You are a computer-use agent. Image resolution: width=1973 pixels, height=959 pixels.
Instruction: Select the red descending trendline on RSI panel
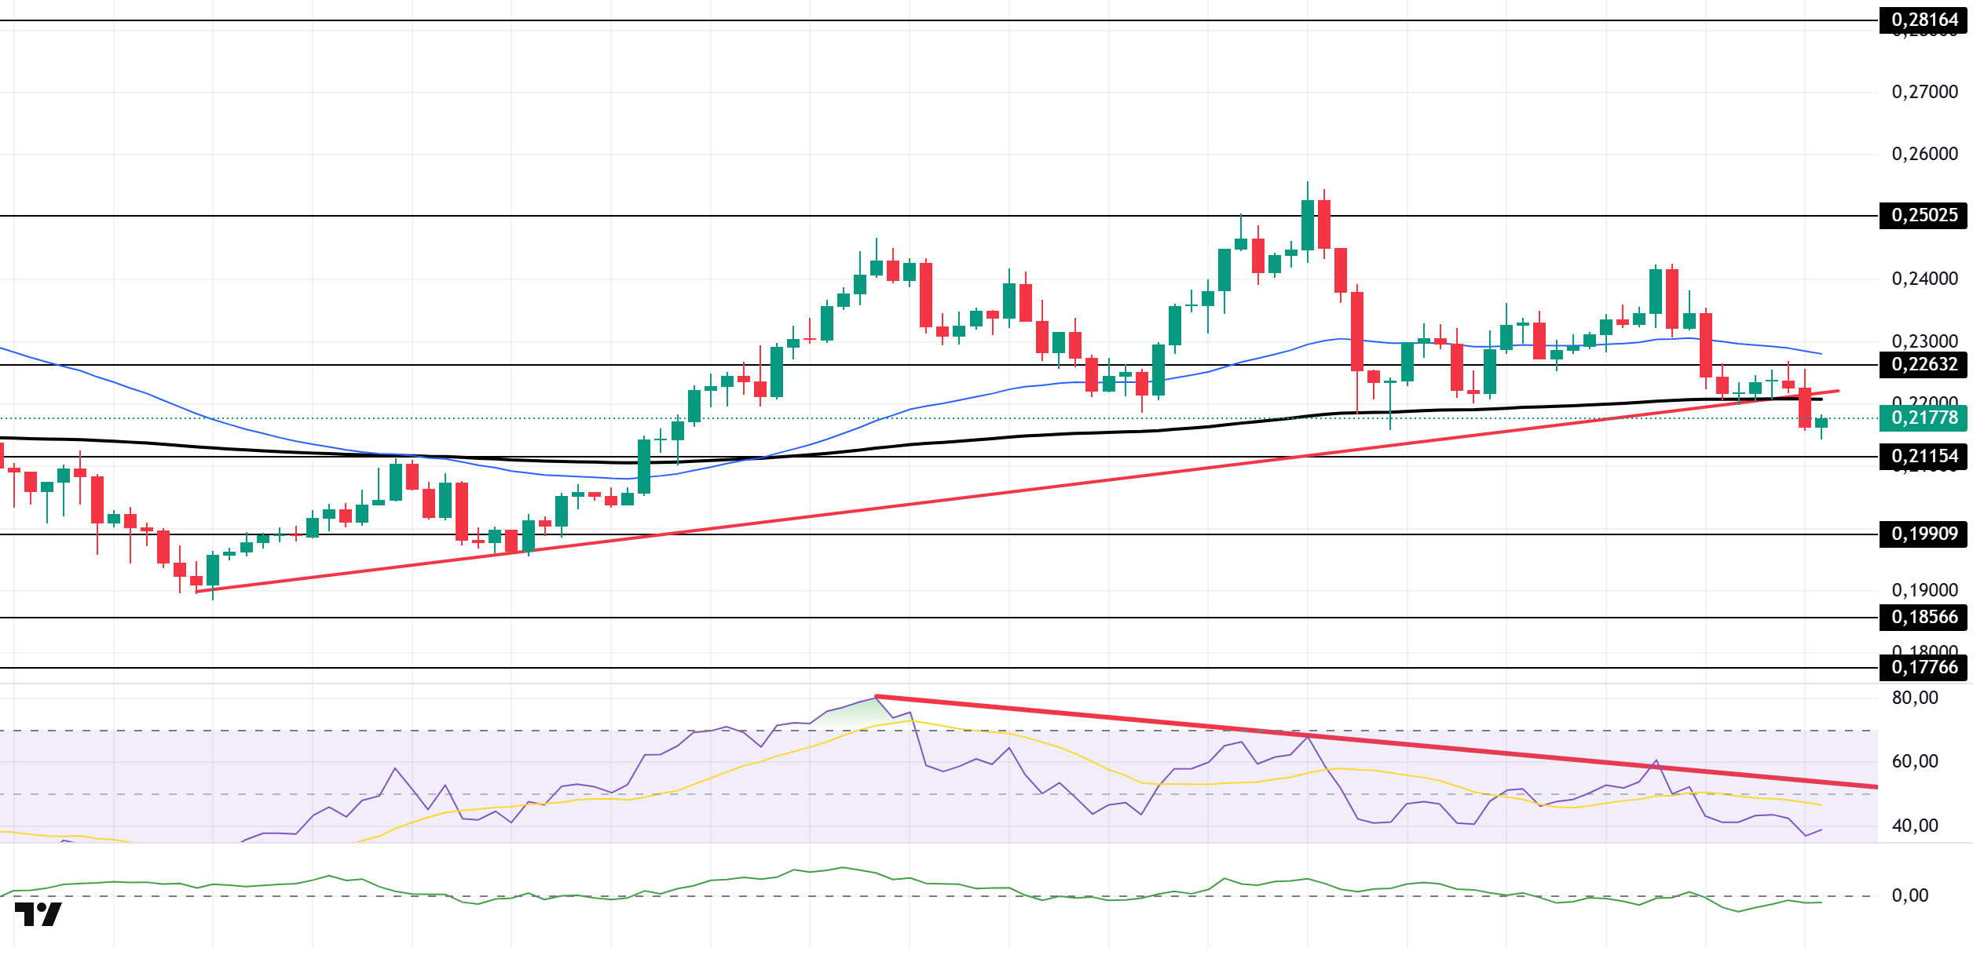click(1376, 741)
